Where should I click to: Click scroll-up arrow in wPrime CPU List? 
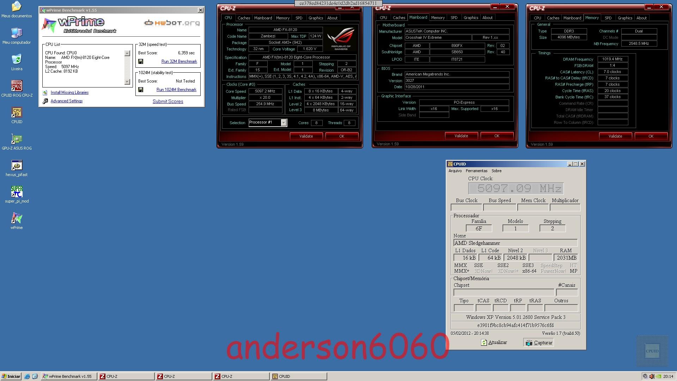[x=127, y=53]
